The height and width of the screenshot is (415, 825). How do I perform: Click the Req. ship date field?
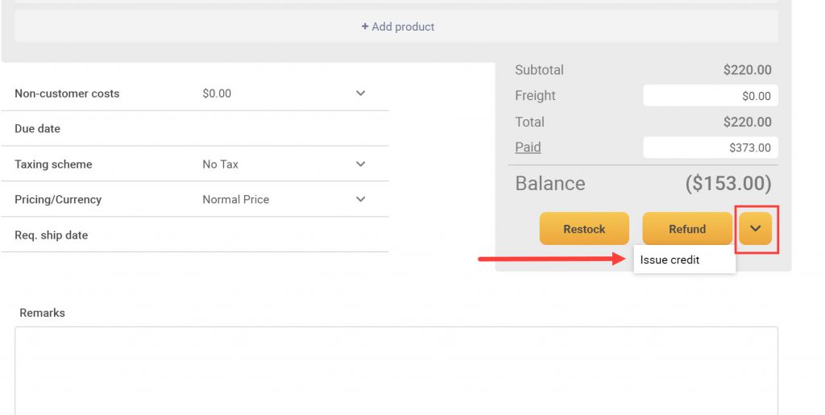(x=195, y=234)
